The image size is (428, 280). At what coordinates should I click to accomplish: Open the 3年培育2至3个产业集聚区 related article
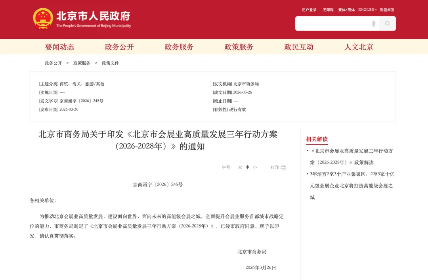click(352, 186)
